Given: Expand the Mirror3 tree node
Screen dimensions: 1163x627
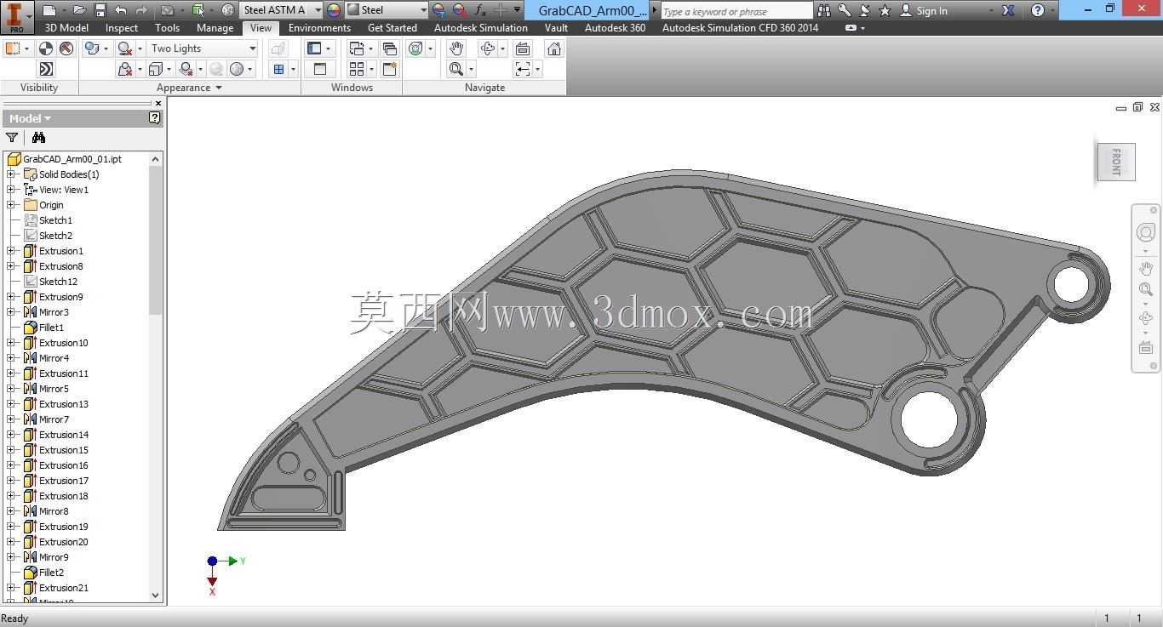Looking at the screenshot, I should coord(10,312).
